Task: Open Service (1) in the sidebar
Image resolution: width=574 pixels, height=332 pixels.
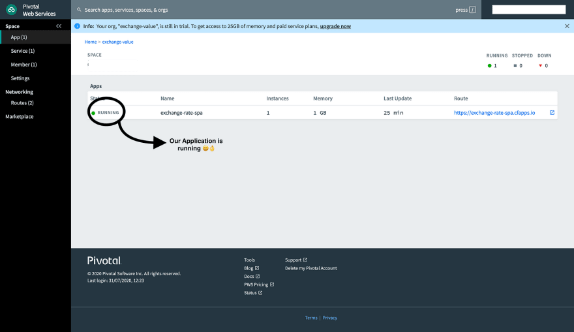Action: pyautogui.click(x=23, y=51)
